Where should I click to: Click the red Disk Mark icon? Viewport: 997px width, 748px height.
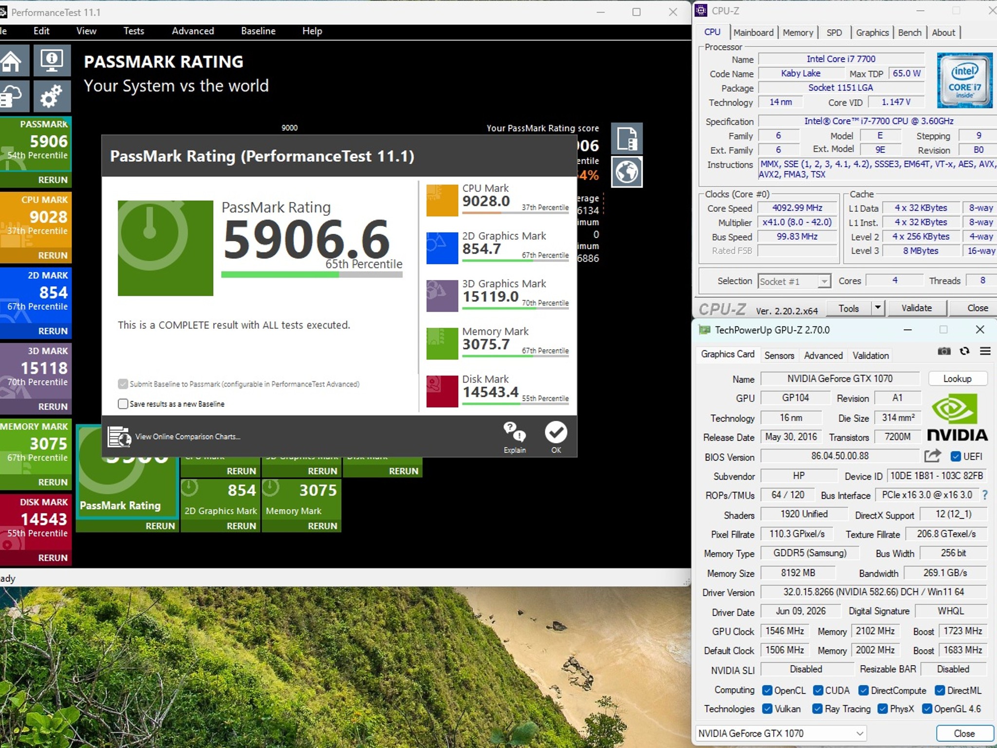(x=442, y=391)
